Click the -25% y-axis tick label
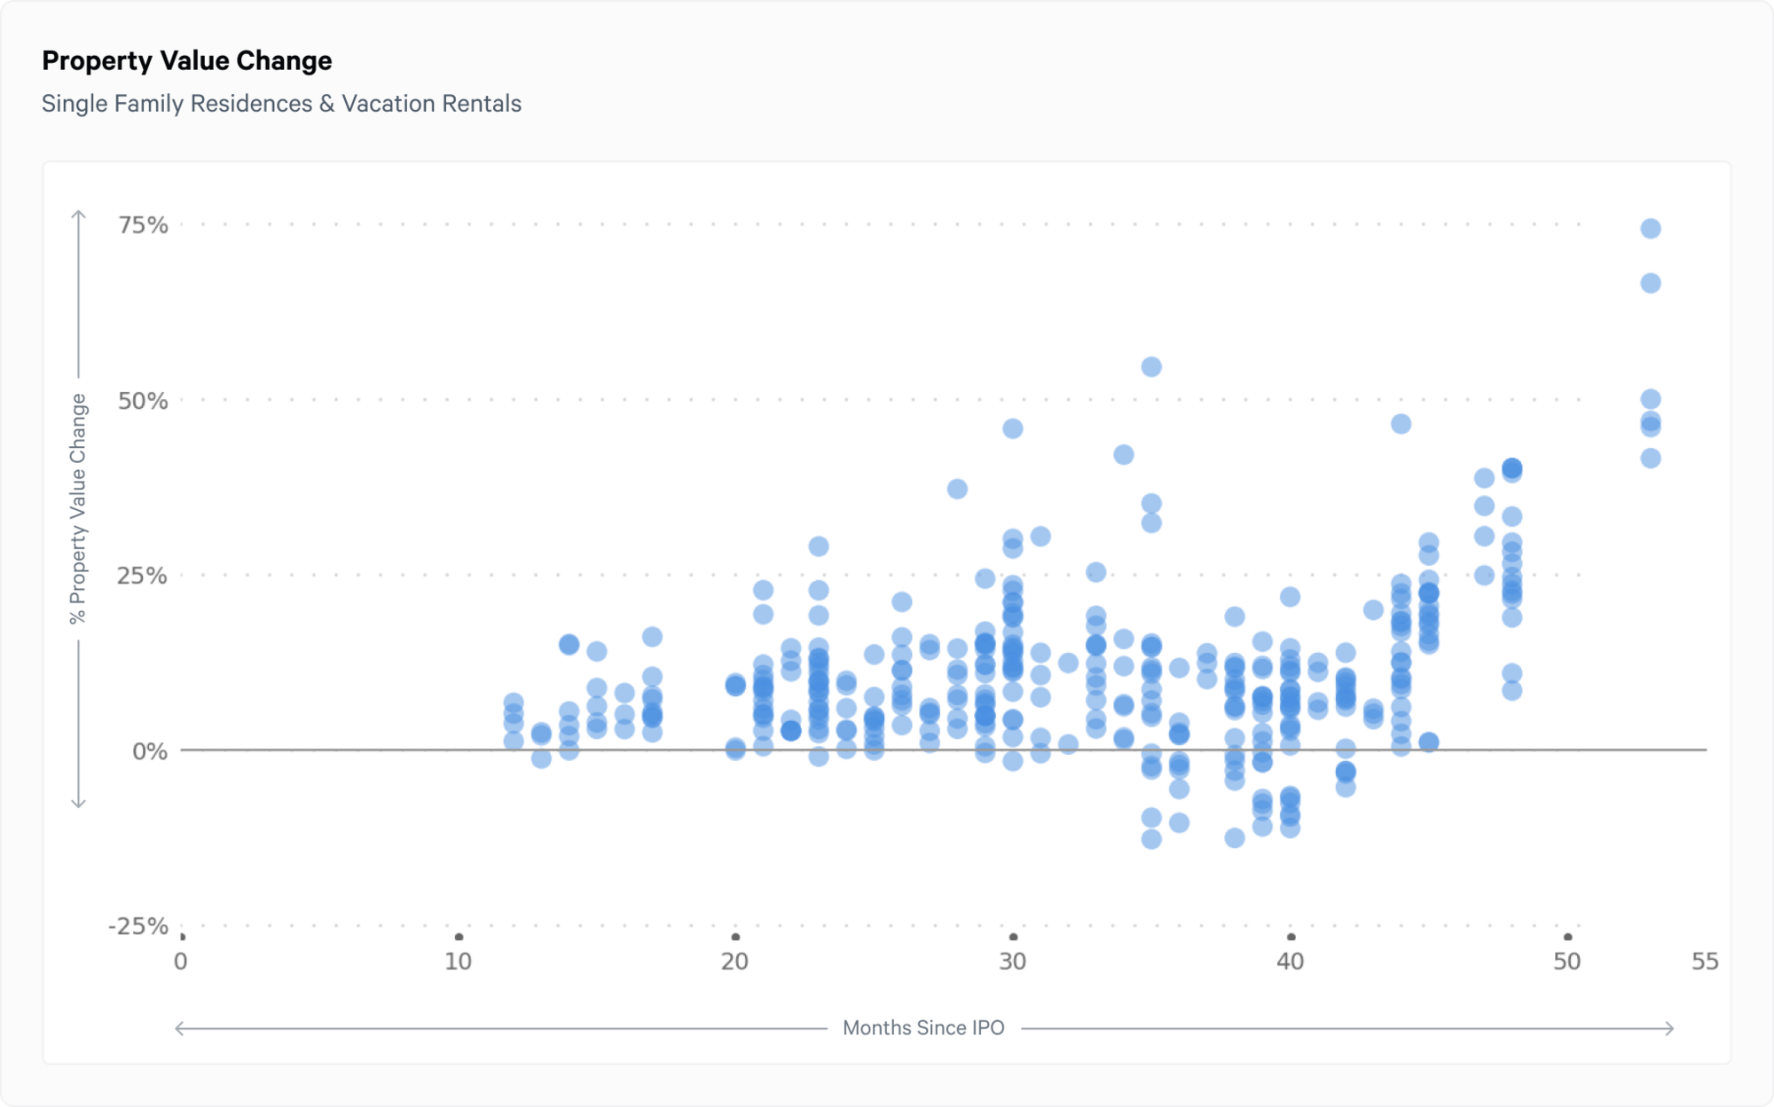 point(138,926)
